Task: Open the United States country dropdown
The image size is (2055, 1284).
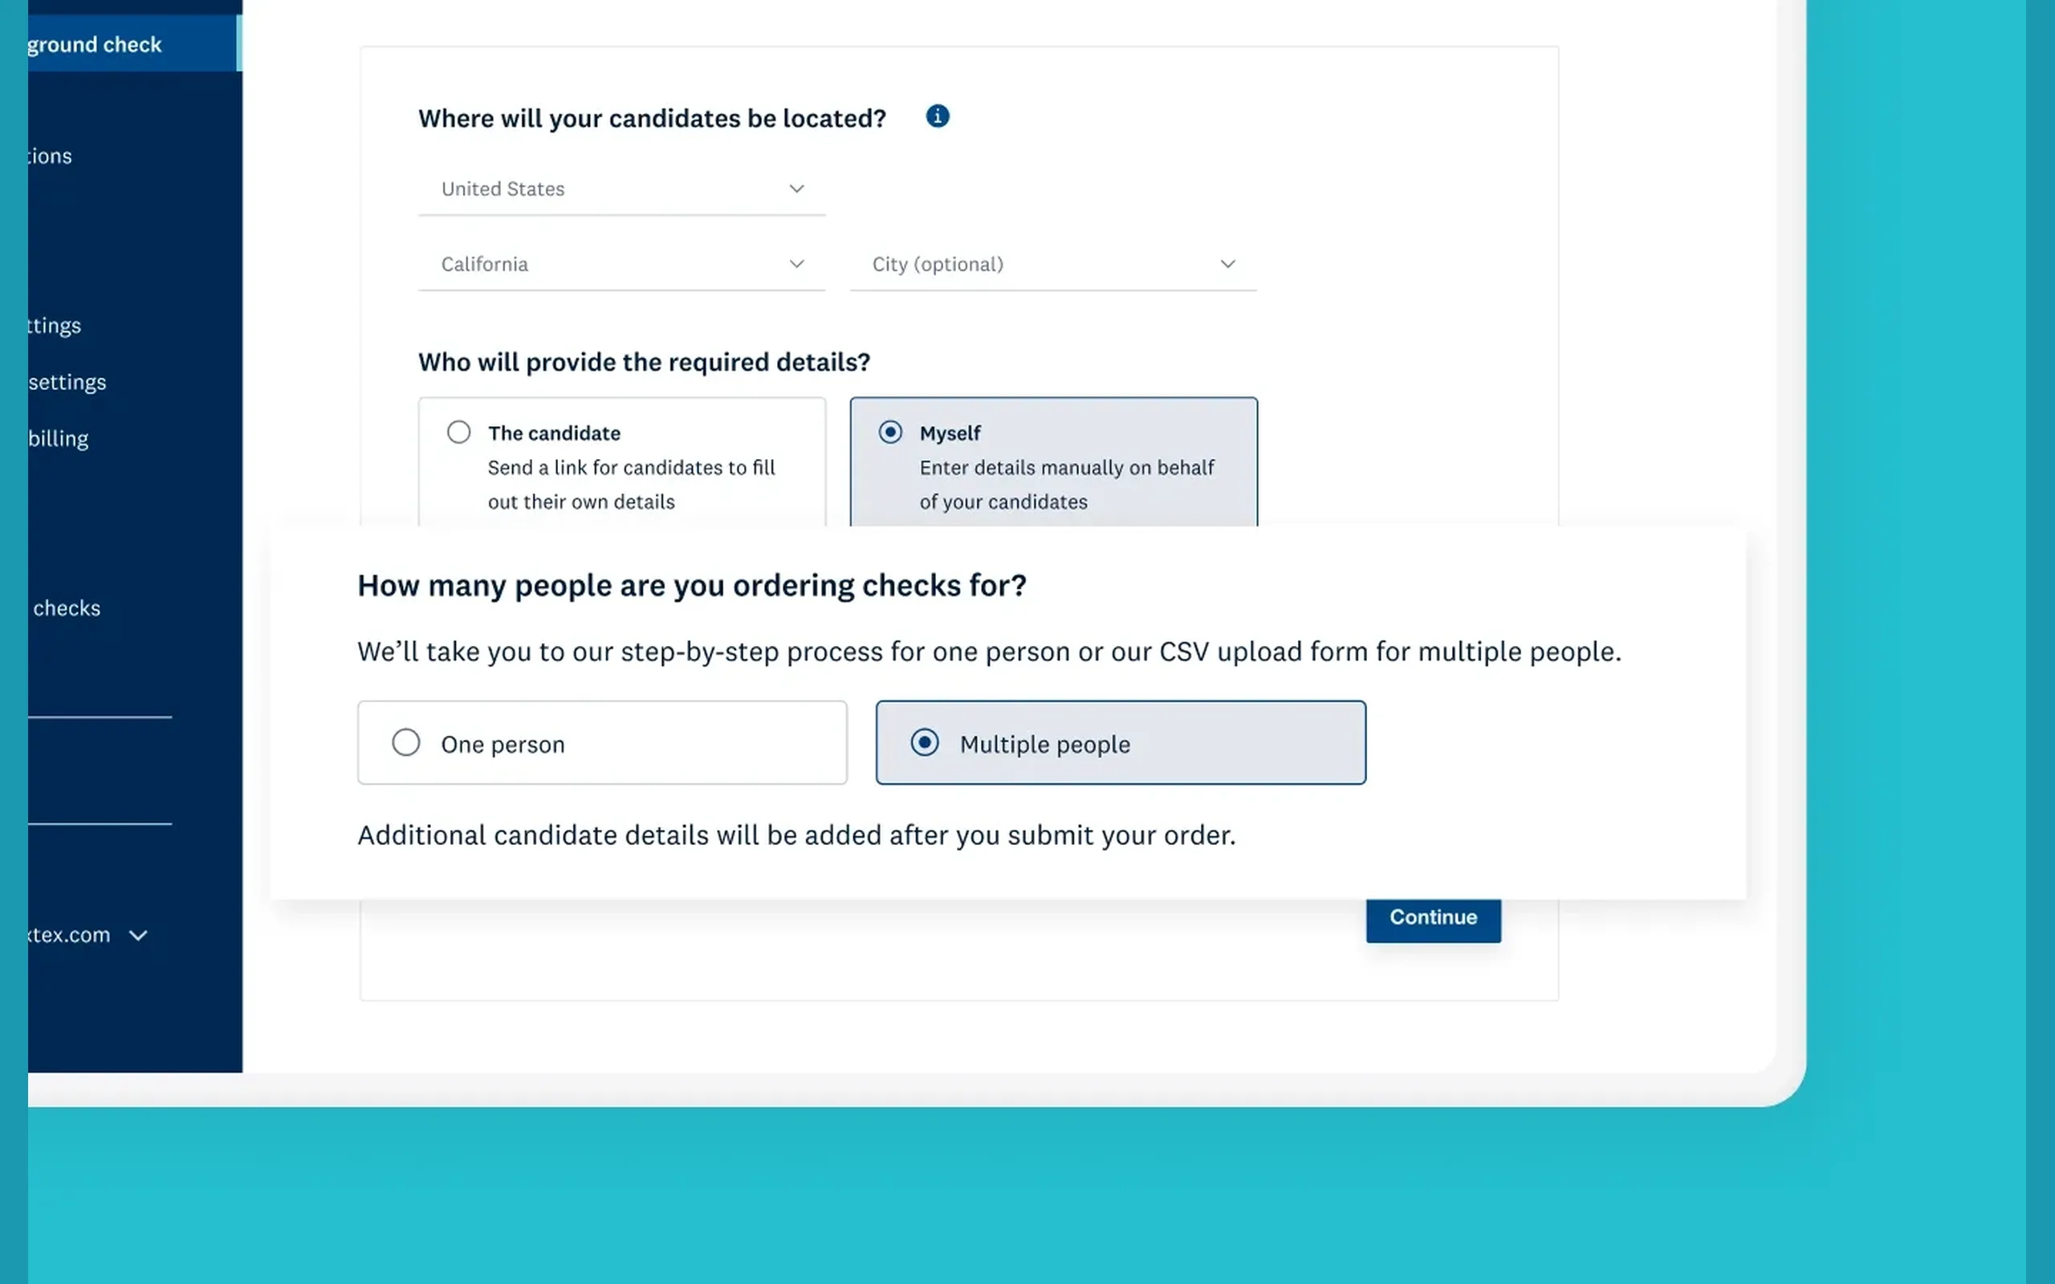Action: tap(621, 189)
